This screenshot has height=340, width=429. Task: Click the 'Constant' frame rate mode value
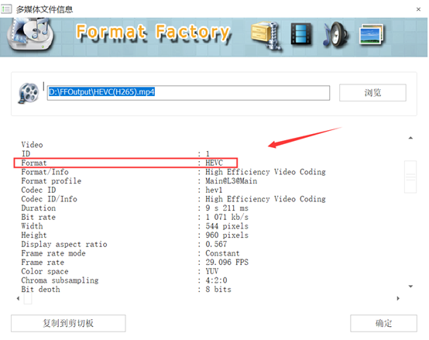click(x=222, y=253)
